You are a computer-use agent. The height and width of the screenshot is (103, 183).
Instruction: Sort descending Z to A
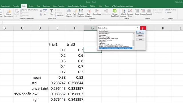click(x=41, y=15)
